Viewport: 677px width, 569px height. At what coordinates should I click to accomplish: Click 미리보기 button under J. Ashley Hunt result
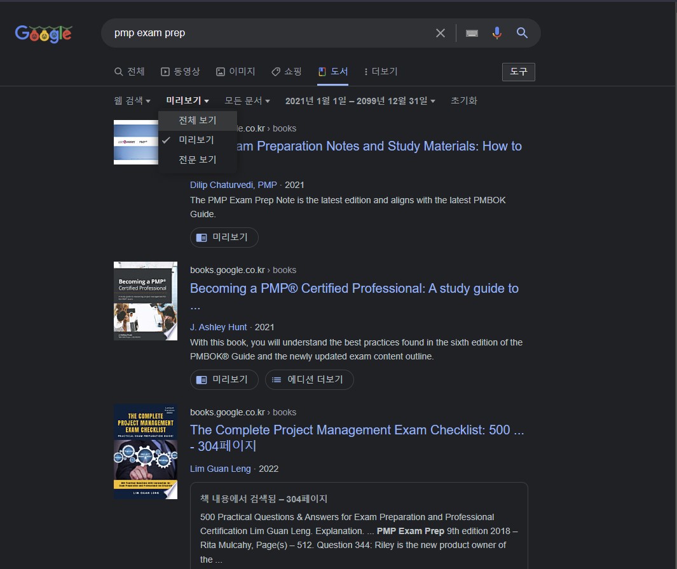[224, 380]
